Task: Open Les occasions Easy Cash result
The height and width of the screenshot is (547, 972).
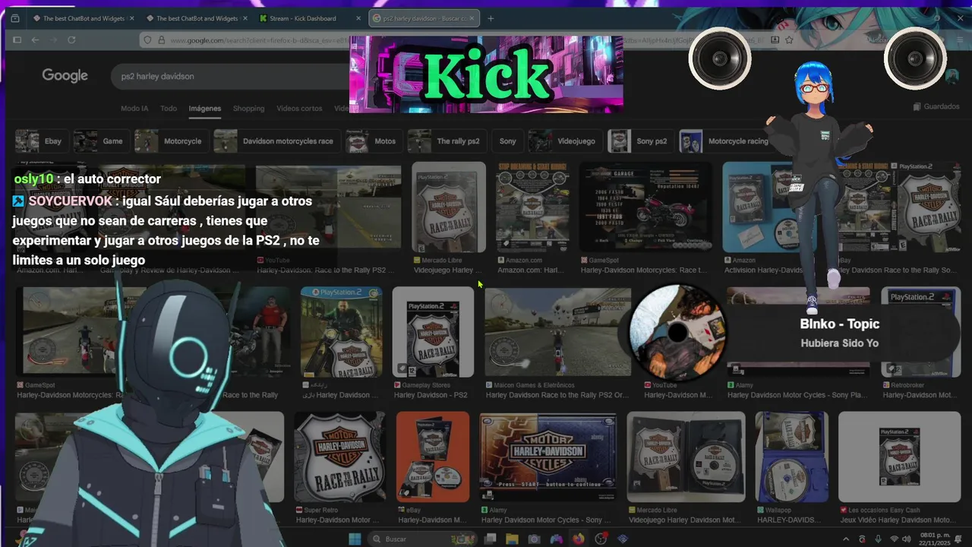Action: pyautogui.click(x=899, y=457)
